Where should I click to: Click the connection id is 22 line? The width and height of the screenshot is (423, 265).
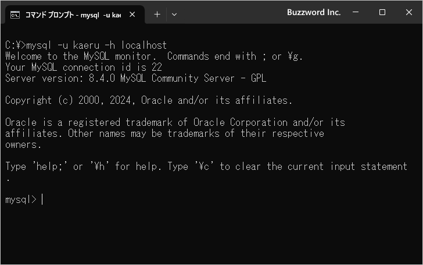click(x=84, y=67)
